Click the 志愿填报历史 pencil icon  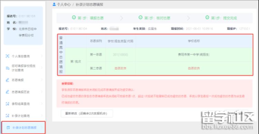(x=7, y=92)
